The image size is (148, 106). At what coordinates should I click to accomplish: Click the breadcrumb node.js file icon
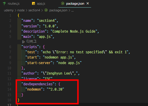pos(46,10)
